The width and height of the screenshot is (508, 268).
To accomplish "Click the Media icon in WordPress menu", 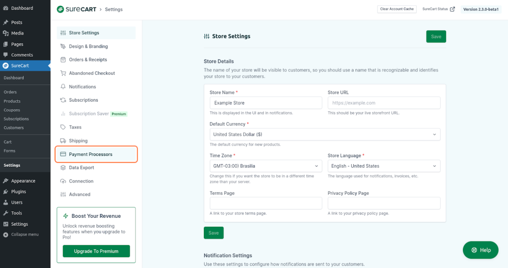I will [5, 33].
